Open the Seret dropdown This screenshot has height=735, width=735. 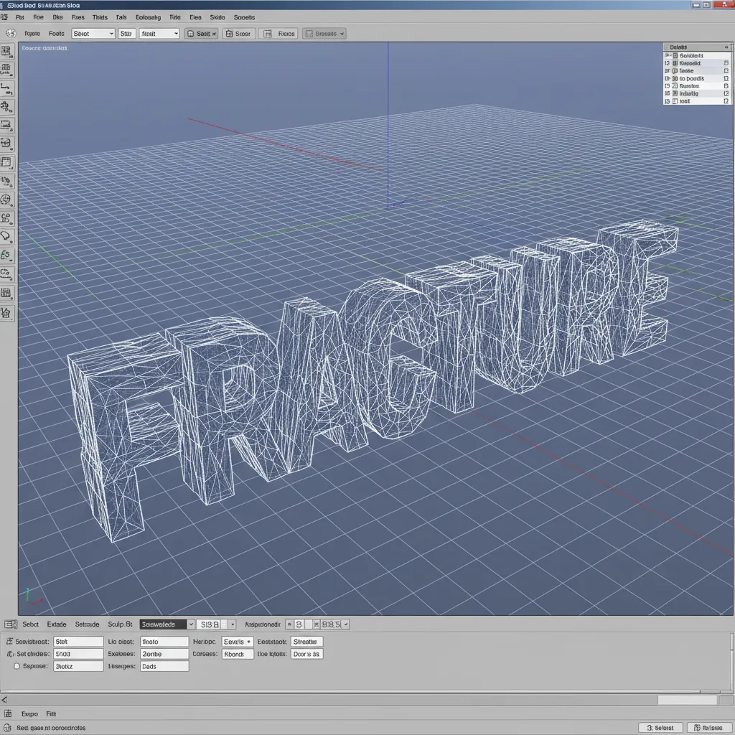[93, 34]
